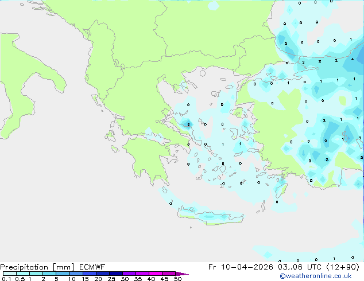
Task: Click the legend swatch between 35 and 40
Action: [x=142, y=274]
